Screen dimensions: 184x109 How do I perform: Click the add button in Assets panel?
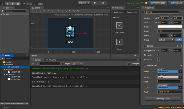pyautogui.click(x=2, y=59)
